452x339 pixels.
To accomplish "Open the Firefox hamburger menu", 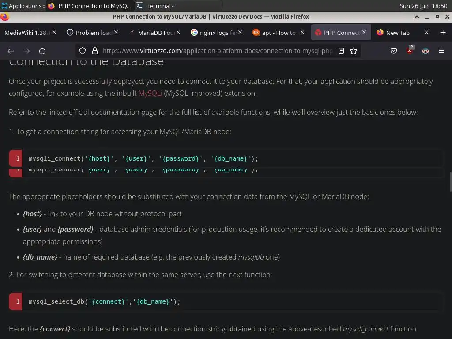I will click(441, 51).
